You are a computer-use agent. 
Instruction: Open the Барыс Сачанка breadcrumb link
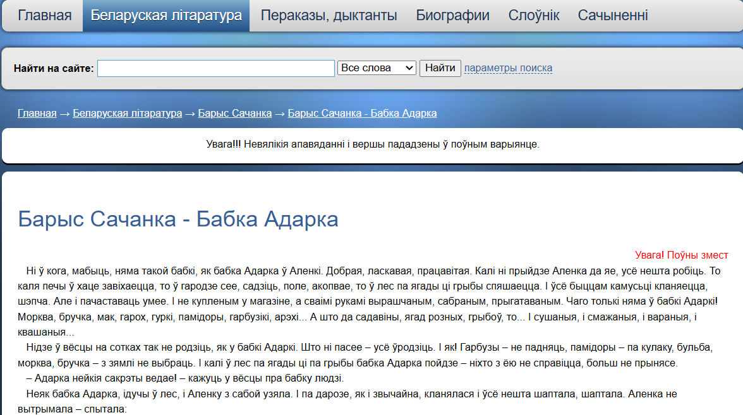click(234, 114)
